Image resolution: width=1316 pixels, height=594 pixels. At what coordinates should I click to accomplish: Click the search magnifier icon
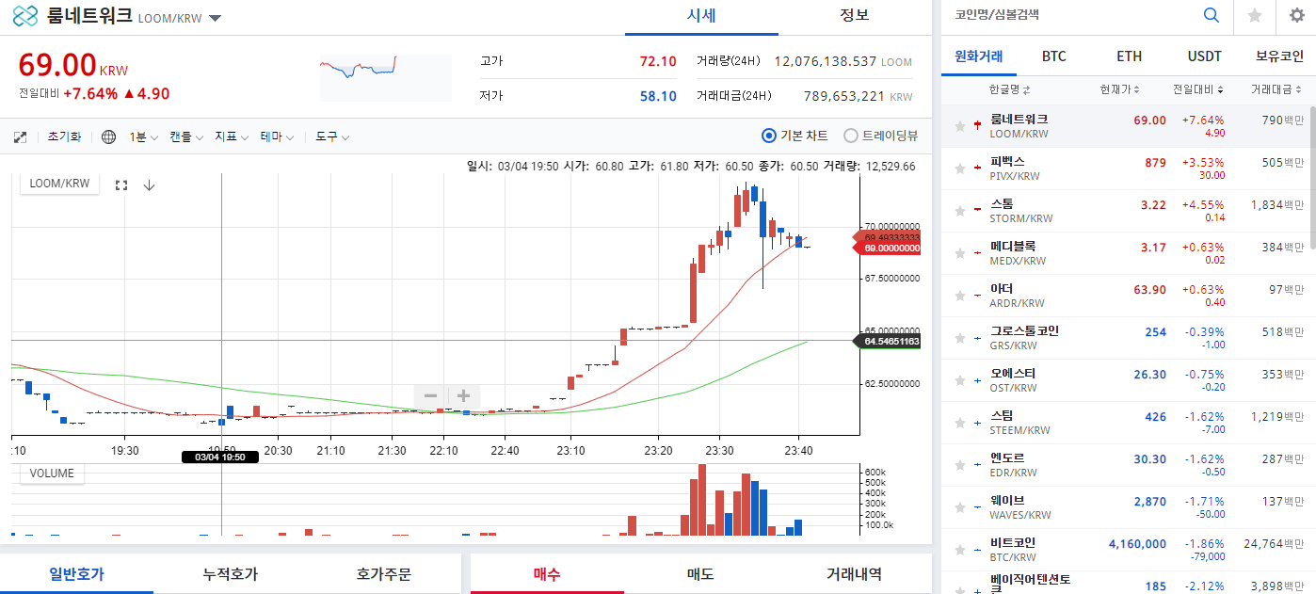click(1212, 15)
